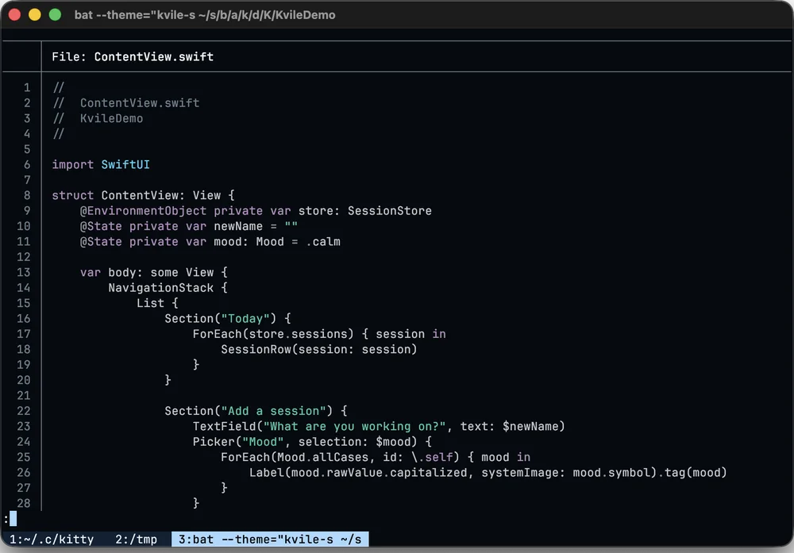Click @EnvironmentObject on line 9
This screenshot has height=553, width=794.
click(x=143, y=211)
